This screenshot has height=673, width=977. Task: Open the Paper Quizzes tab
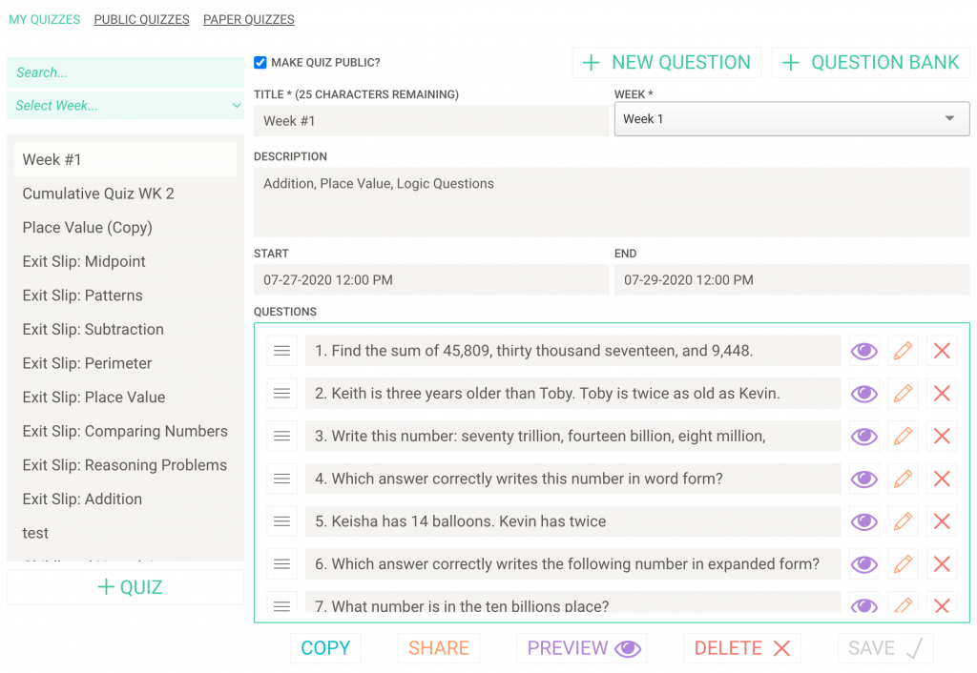(x=248, y=19)
